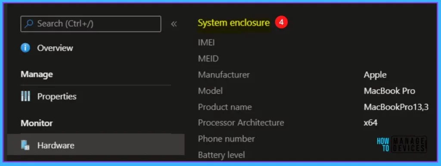Click the Manufacturer label
The image size is (441, 166).
tap(224, 75)
